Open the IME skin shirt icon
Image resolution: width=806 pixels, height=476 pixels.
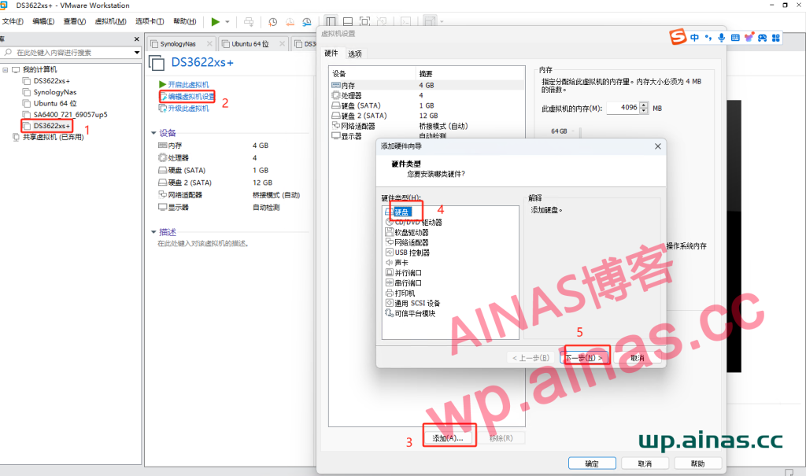(749, 38)
